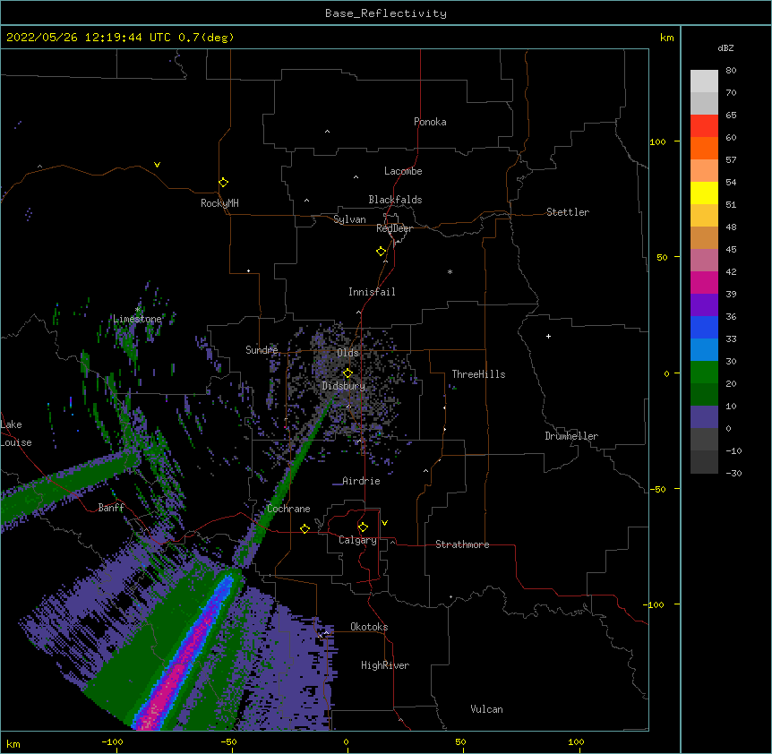Click the Drumheller label
This screenshot has height=754, width=772.
tap(571, 436)
